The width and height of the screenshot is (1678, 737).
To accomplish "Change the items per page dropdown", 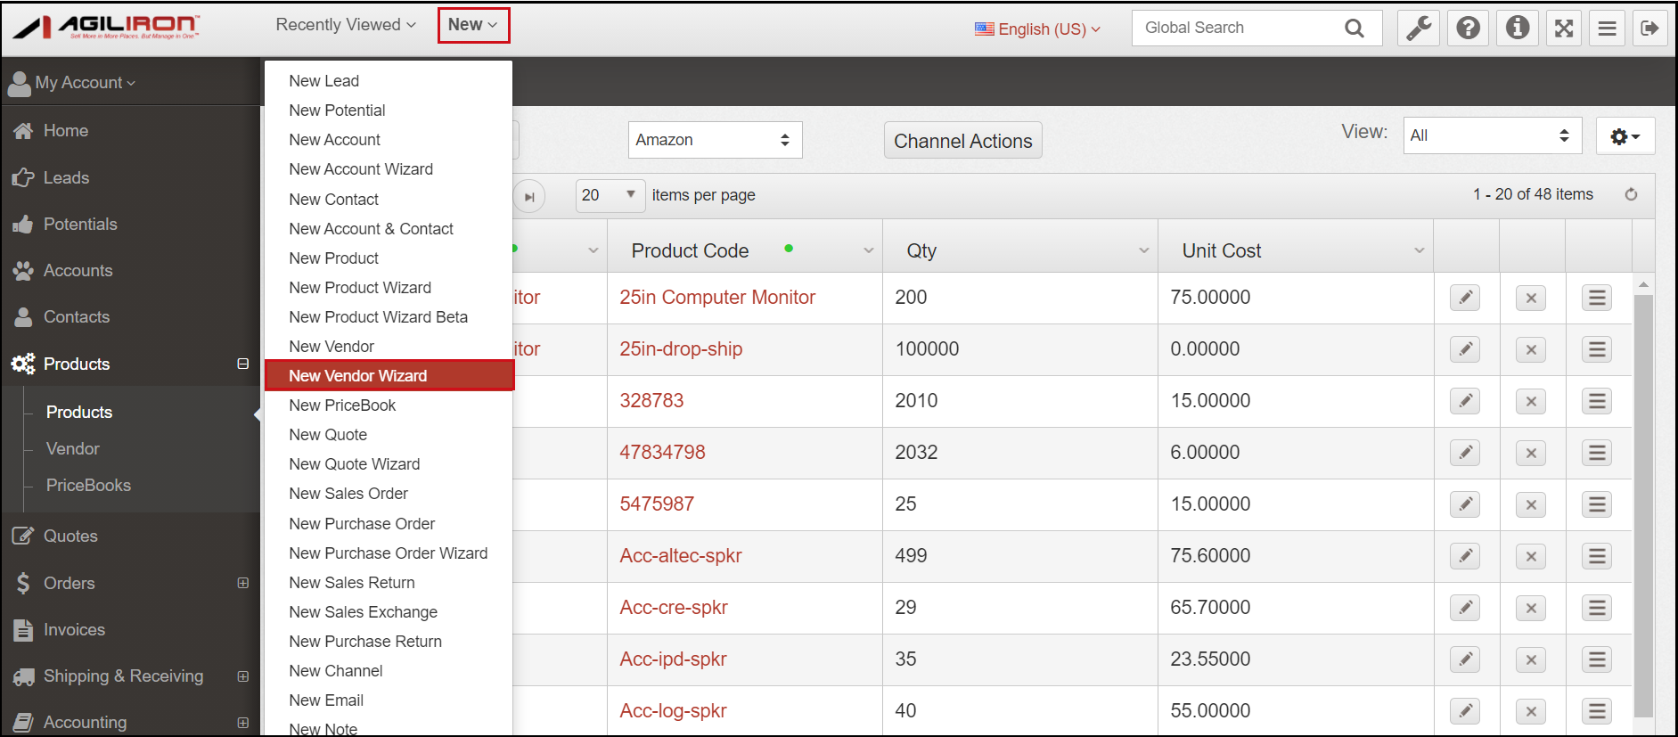I will [610, 195].
